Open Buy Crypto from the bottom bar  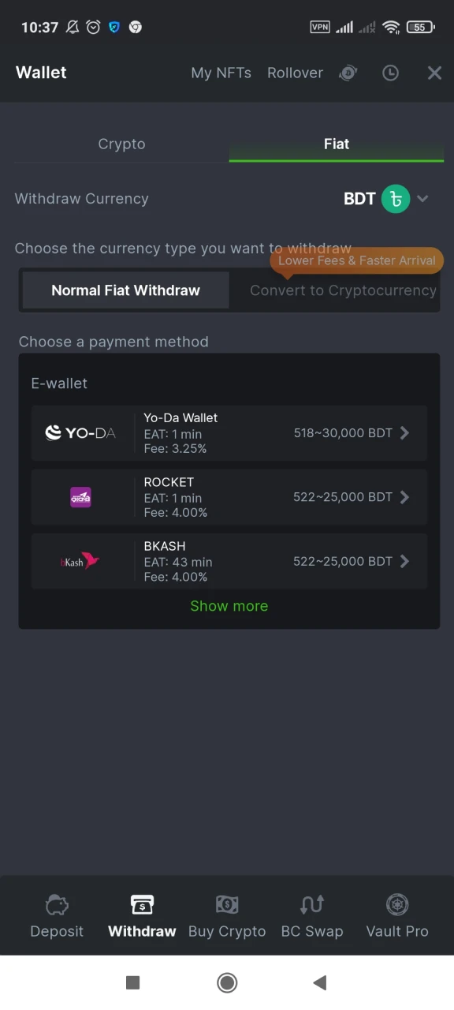point(227,905)
